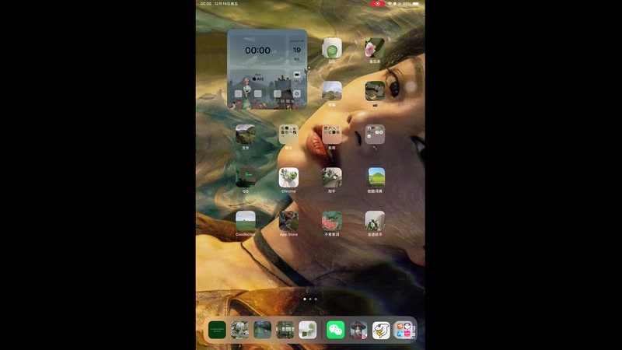
Task: Open the 知乎 app
Action: coord(332,177)
